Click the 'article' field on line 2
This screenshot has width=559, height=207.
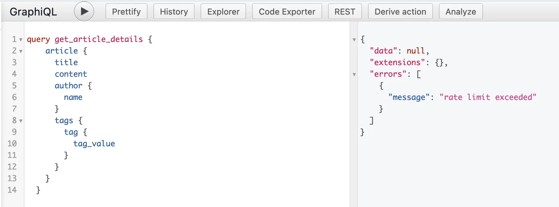[x=62, y=51]
